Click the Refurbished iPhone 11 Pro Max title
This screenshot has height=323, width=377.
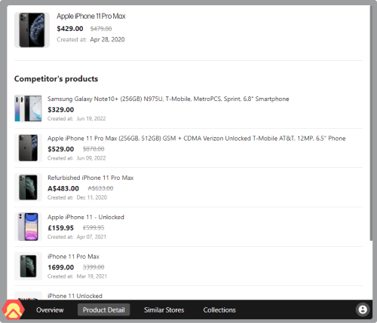click(x=90, y=178)
